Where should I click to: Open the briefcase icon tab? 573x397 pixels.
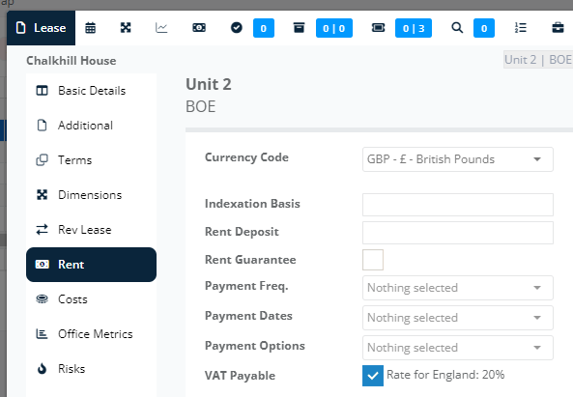pos(558,28)
